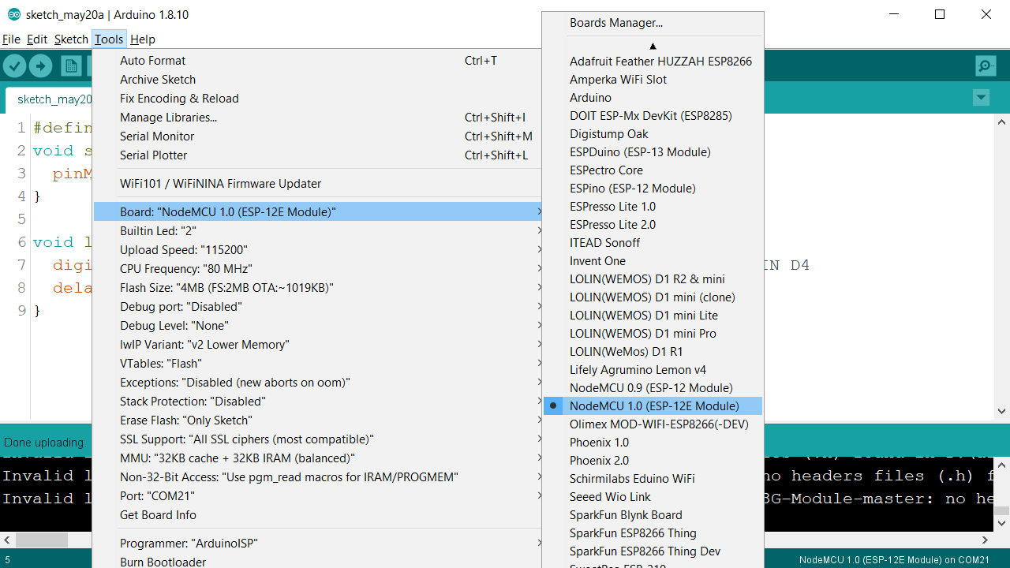
Task: Click the console horizontal scrollbar thumb
Action: tap(42, 540)
